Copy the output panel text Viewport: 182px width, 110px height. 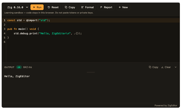pyautogui.click(x=154, y=67)
